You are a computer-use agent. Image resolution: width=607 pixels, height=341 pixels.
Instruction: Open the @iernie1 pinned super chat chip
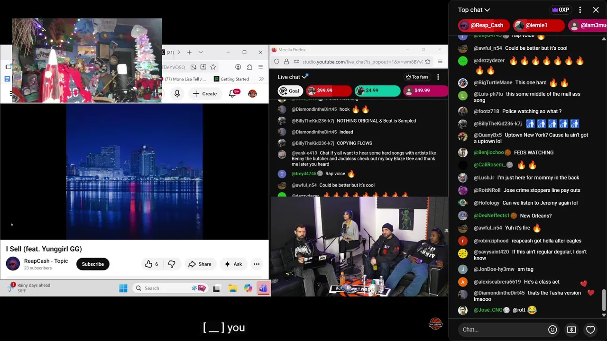point(539,25)
